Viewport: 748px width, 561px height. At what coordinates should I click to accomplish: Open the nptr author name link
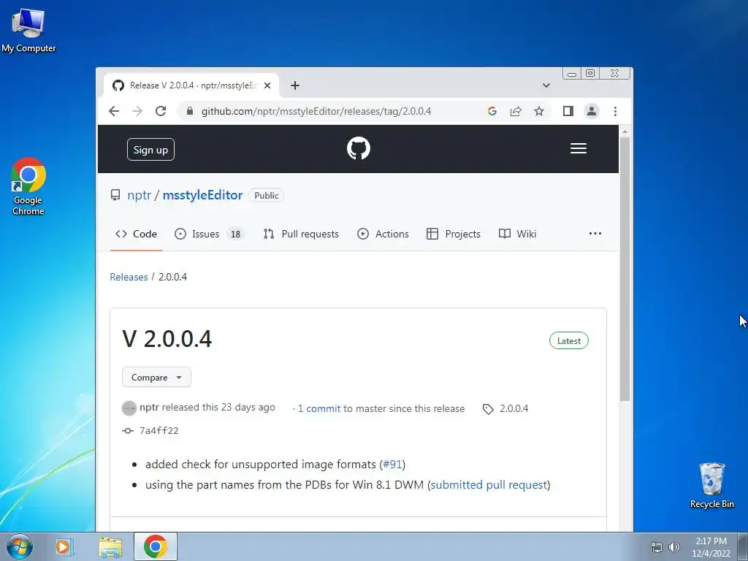coord(149,408)
